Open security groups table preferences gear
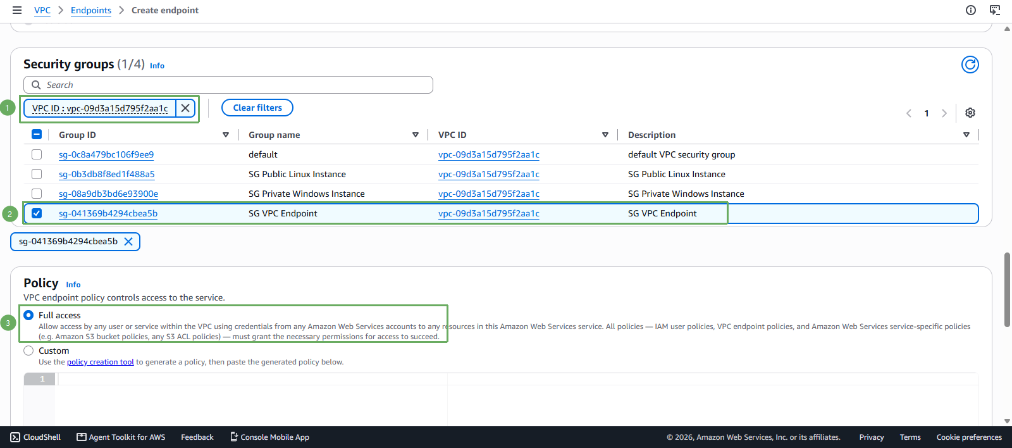 click(x=970, y=113)
